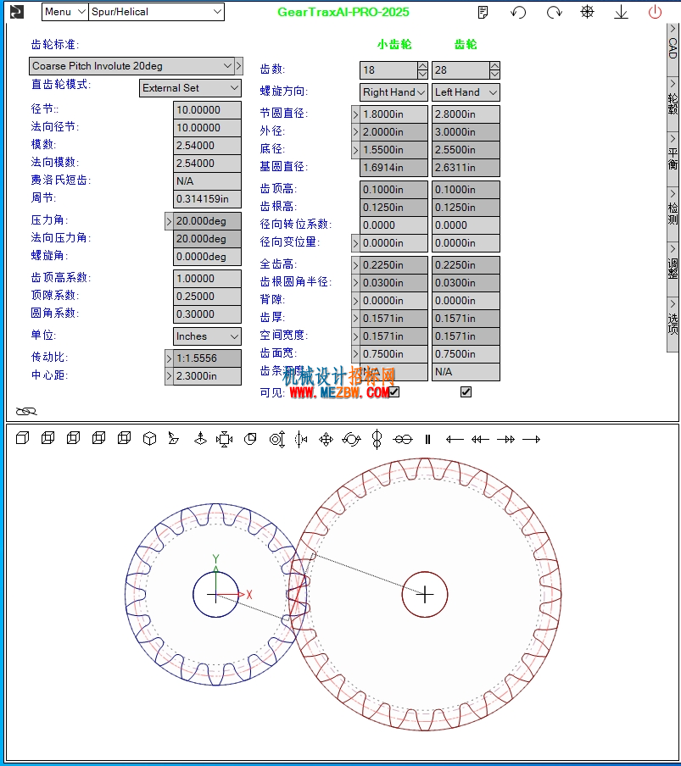Click the red power icon
The width and height of the screenshot is (681, 766).
655,12
